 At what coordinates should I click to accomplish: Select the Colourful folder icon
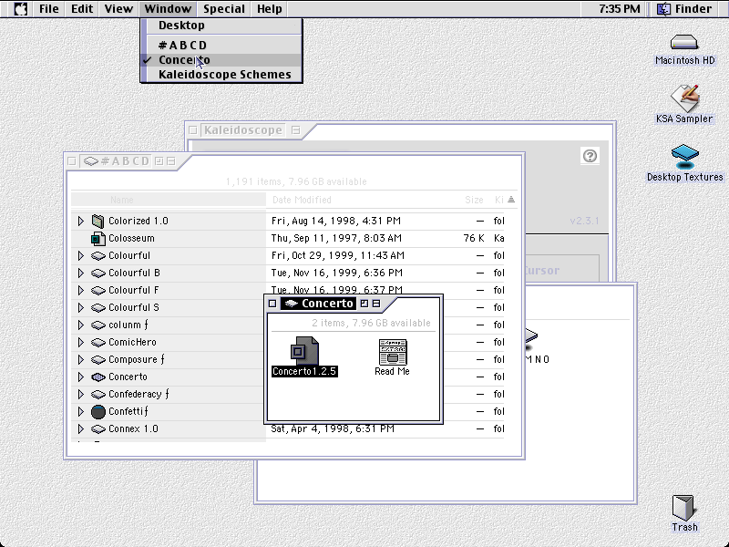pyautogui.click(x=98, y=256)
